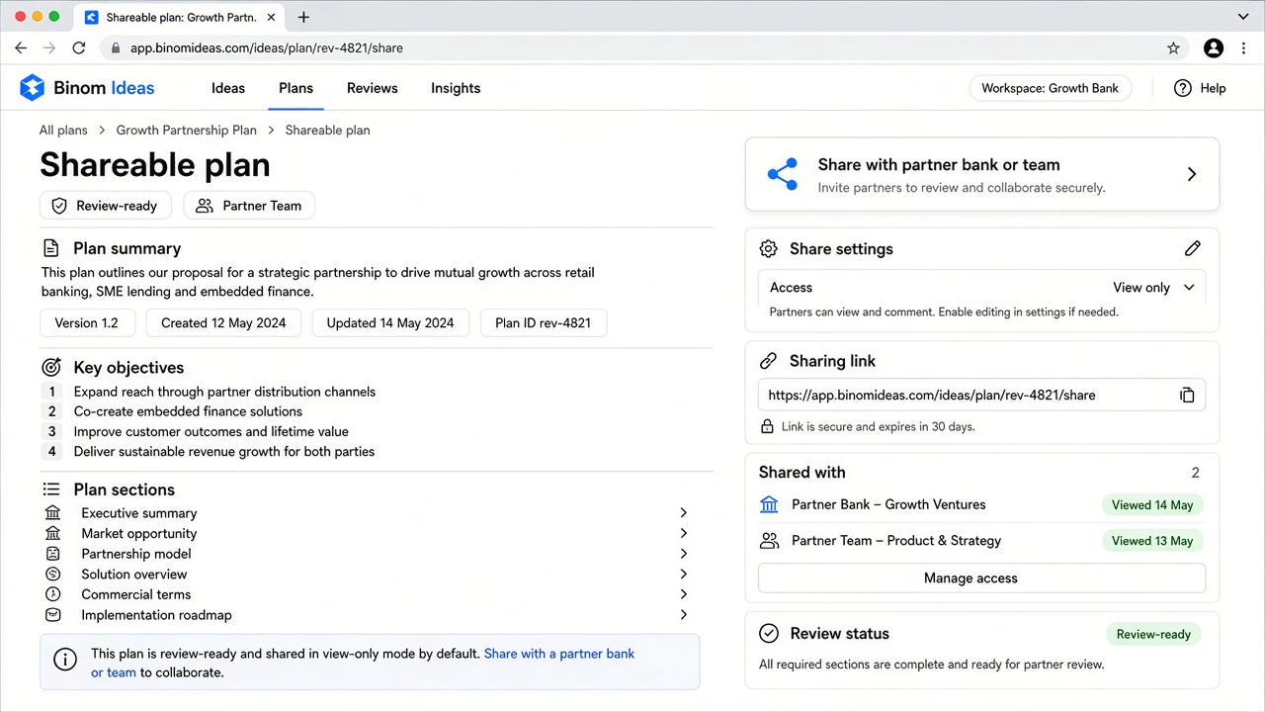Go to the Reviews tab

pos(373,88)
